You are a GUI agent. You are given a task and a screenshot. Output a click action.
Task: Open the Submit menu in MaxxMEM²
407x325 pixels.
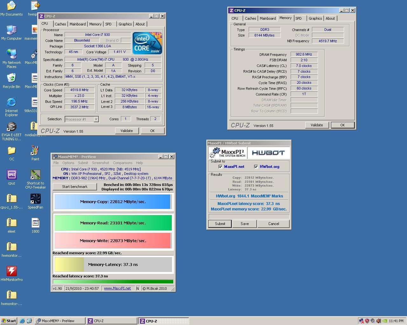click(83, 163)
